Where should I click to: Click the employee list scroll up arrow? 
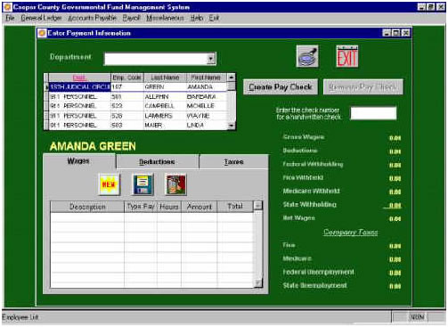(x=231, y=78)
